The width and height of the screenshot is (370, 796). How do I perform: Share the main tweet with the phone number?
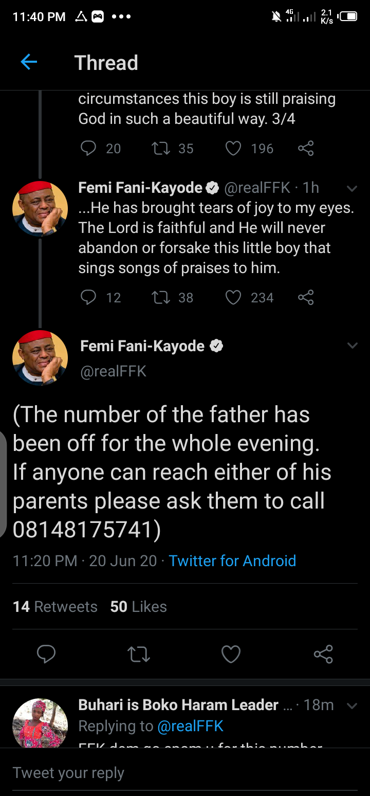[x=323, y=654]
